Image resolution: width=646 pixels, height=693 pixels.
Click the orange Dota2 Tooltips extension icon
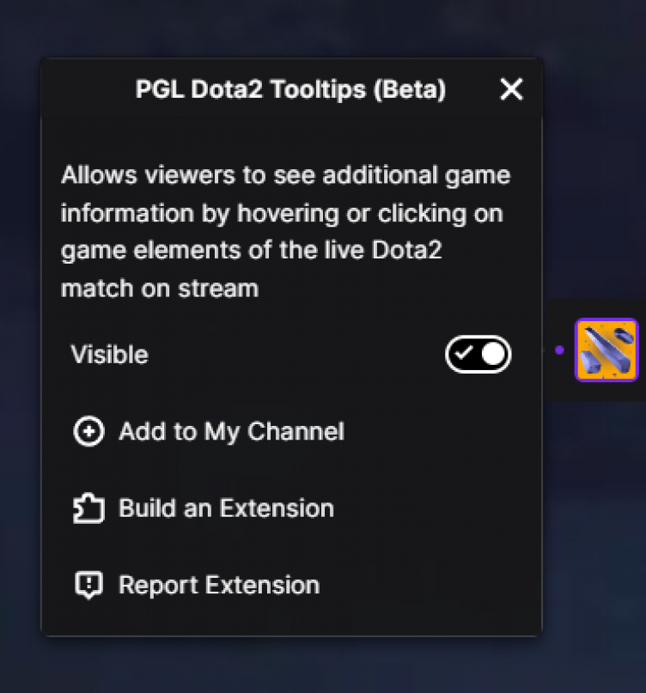coord(606,350)
